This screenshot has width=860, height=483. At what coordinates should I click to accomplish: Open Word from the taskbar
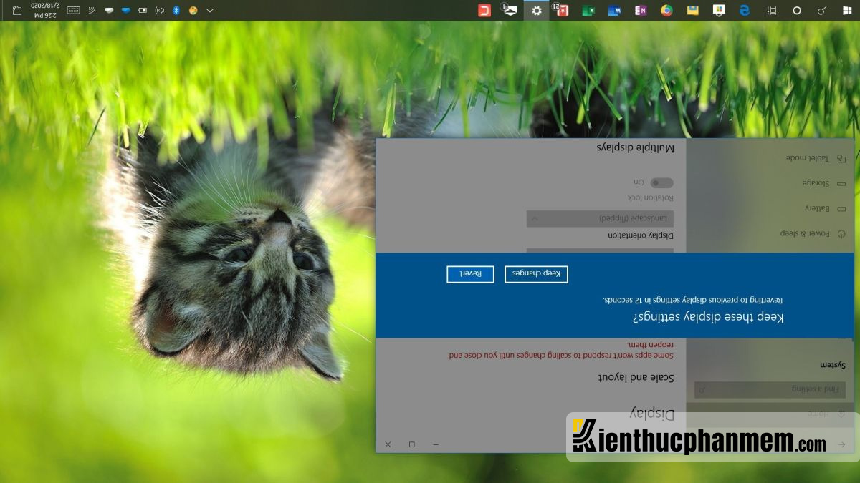(614, 11)
